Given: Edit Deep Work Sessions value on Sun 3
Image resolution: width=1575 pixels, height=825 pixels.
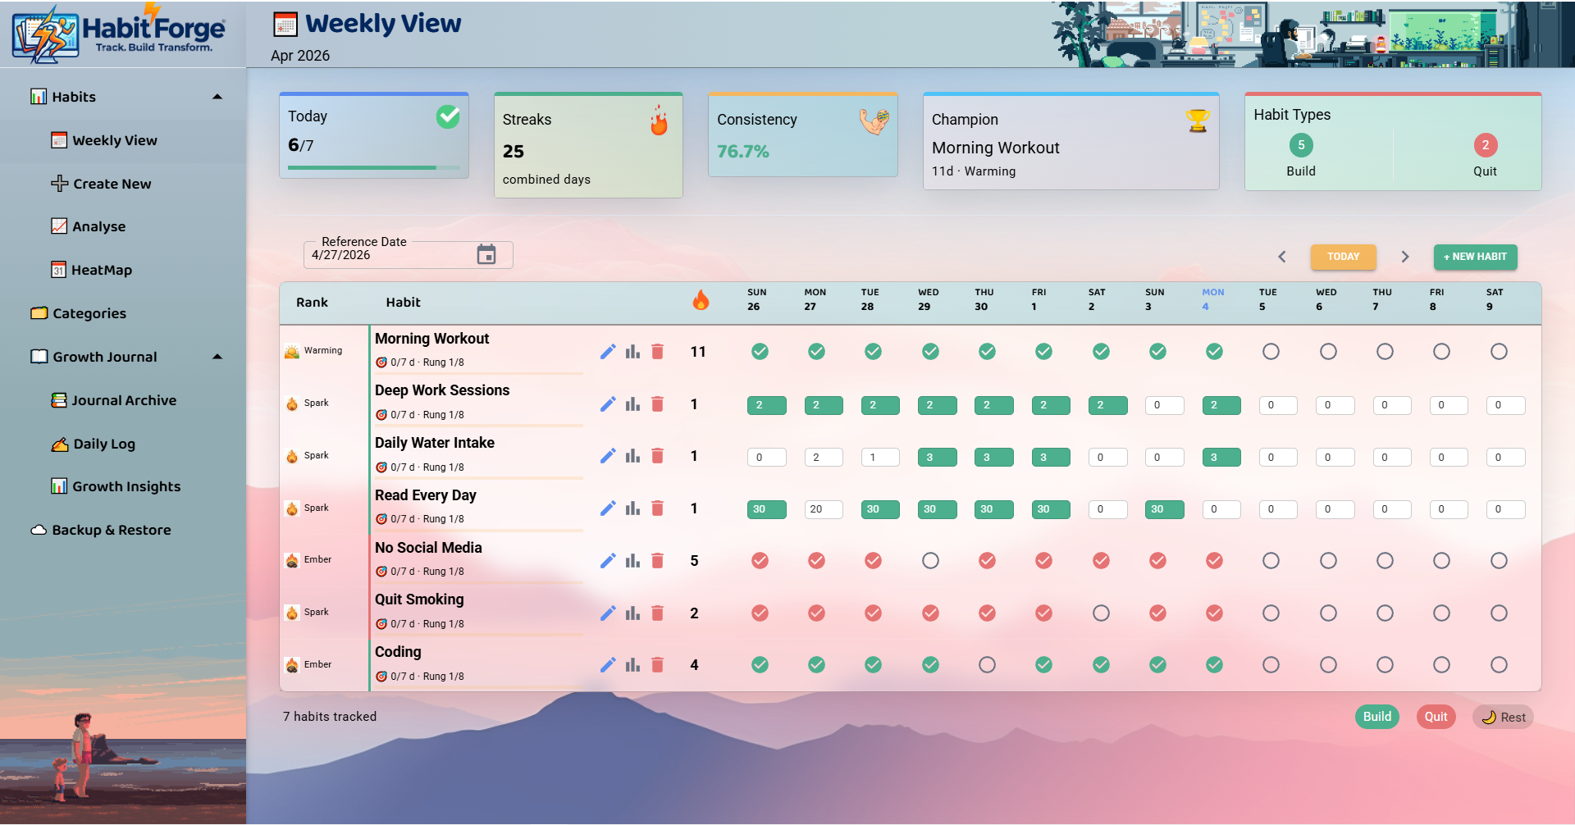Looking at the screenshot, I should [x=1164, y=405].
